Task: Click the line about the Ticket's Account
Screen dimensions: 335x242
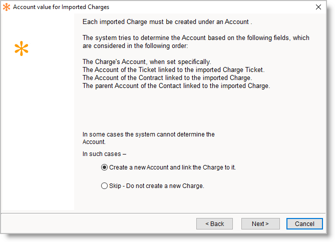Action: pyautogui.click(x=173, y=70)
